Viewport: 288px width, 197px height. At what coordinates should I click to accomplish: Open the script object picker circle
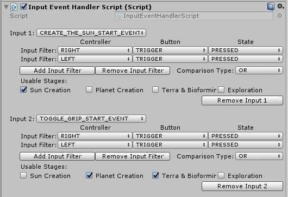tap(279, 16)
